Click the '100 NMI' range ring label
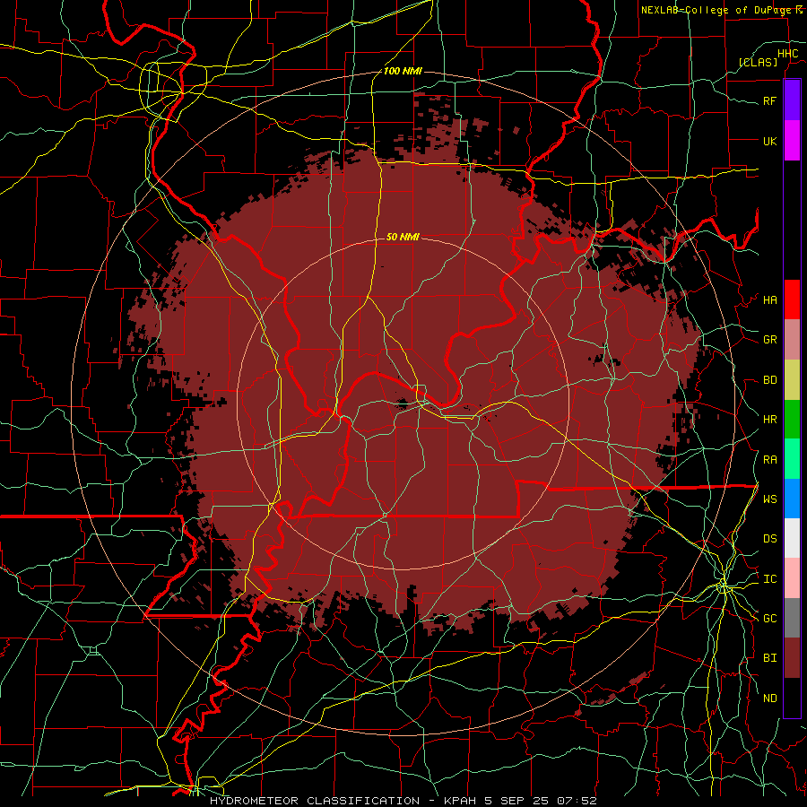The height and width of the screenshot is (807, 807). point(403,71)
